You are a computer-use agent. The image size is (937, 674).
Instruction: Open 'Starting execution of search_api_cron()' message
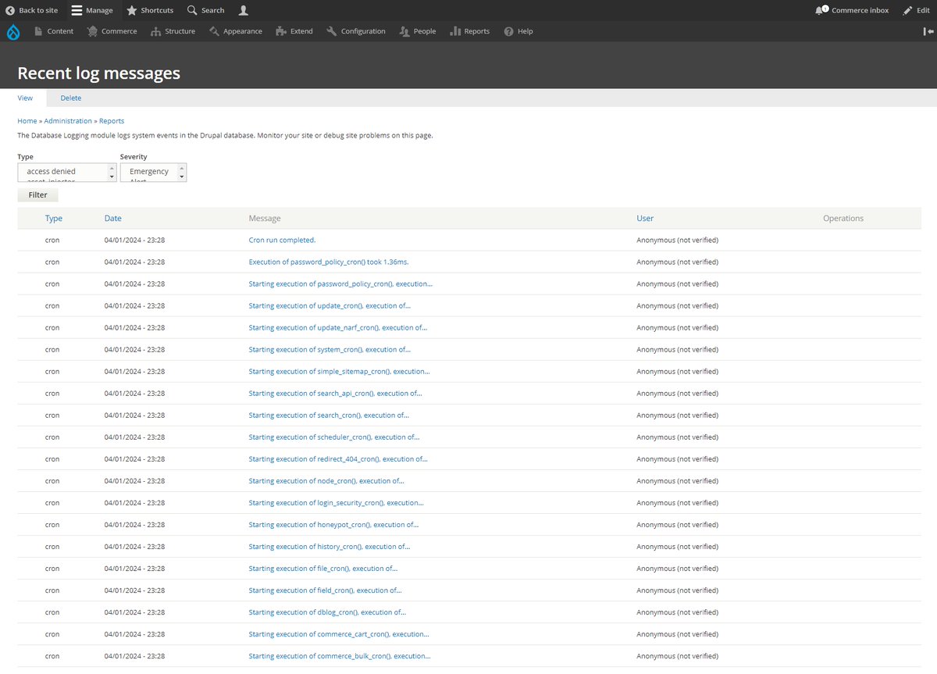[x=335, y=394]
